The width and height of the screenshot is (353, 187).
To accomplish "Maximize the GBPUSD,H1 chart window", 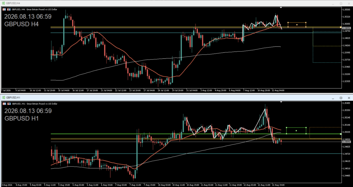I will pos(341,98).
